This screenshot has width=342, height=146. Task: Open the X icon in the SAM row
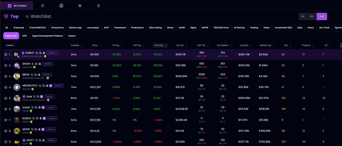coord(35,97)
